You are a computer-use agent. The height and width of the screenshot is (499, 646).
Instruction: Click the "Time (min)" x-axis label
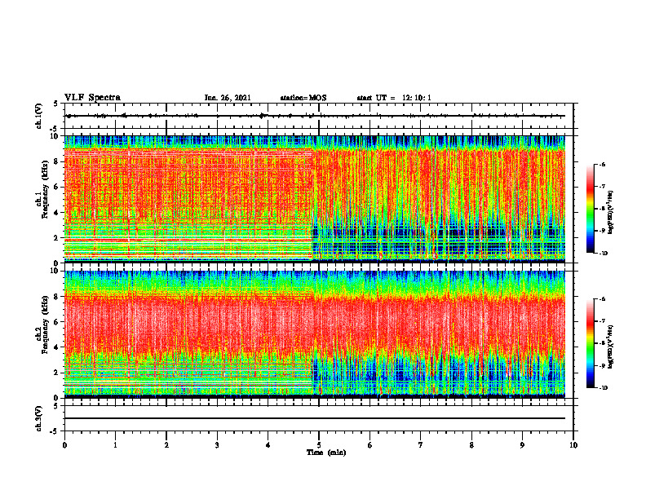(326, 453)
